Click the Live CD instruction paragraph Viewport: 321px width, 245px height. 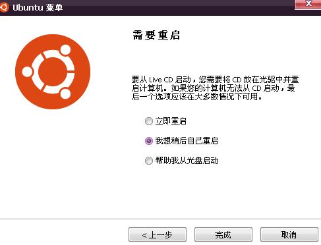215,88
